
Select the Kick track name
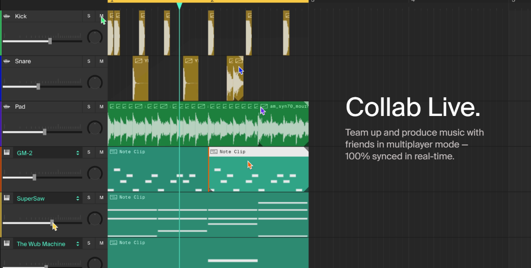click(21, 16)
